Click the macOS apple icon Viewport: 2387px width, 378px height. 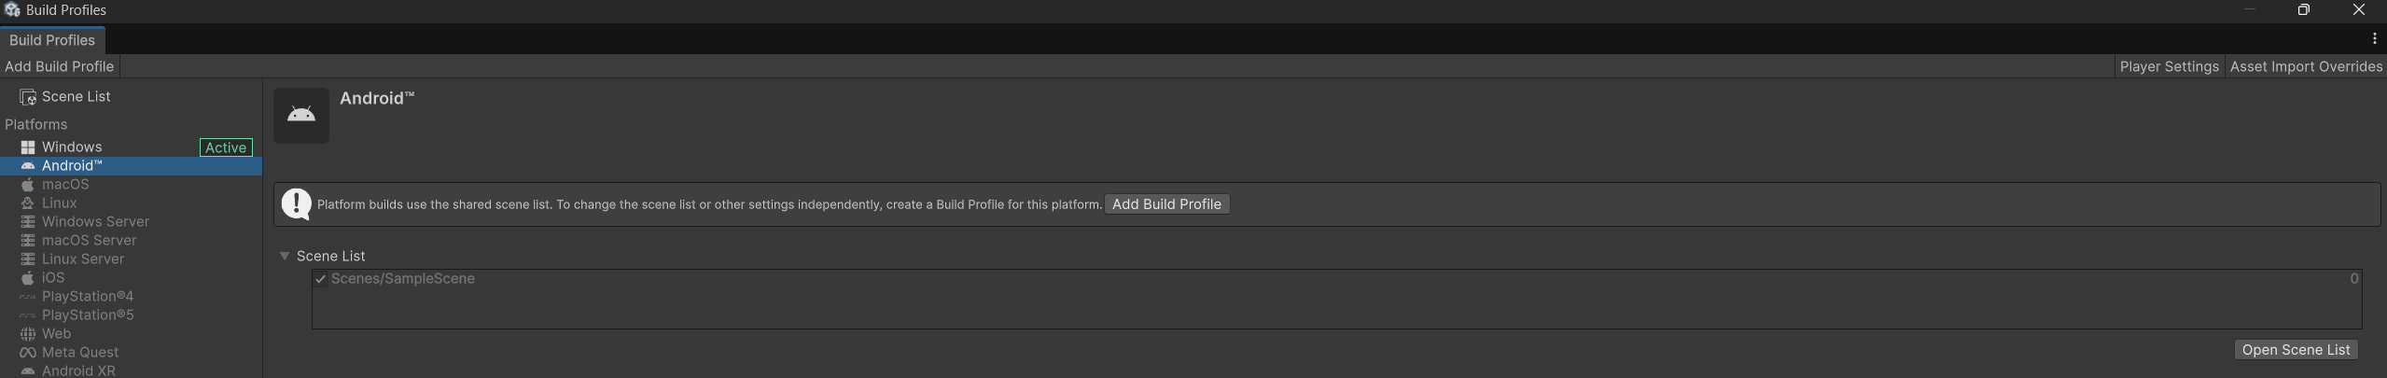click(28, 185)
